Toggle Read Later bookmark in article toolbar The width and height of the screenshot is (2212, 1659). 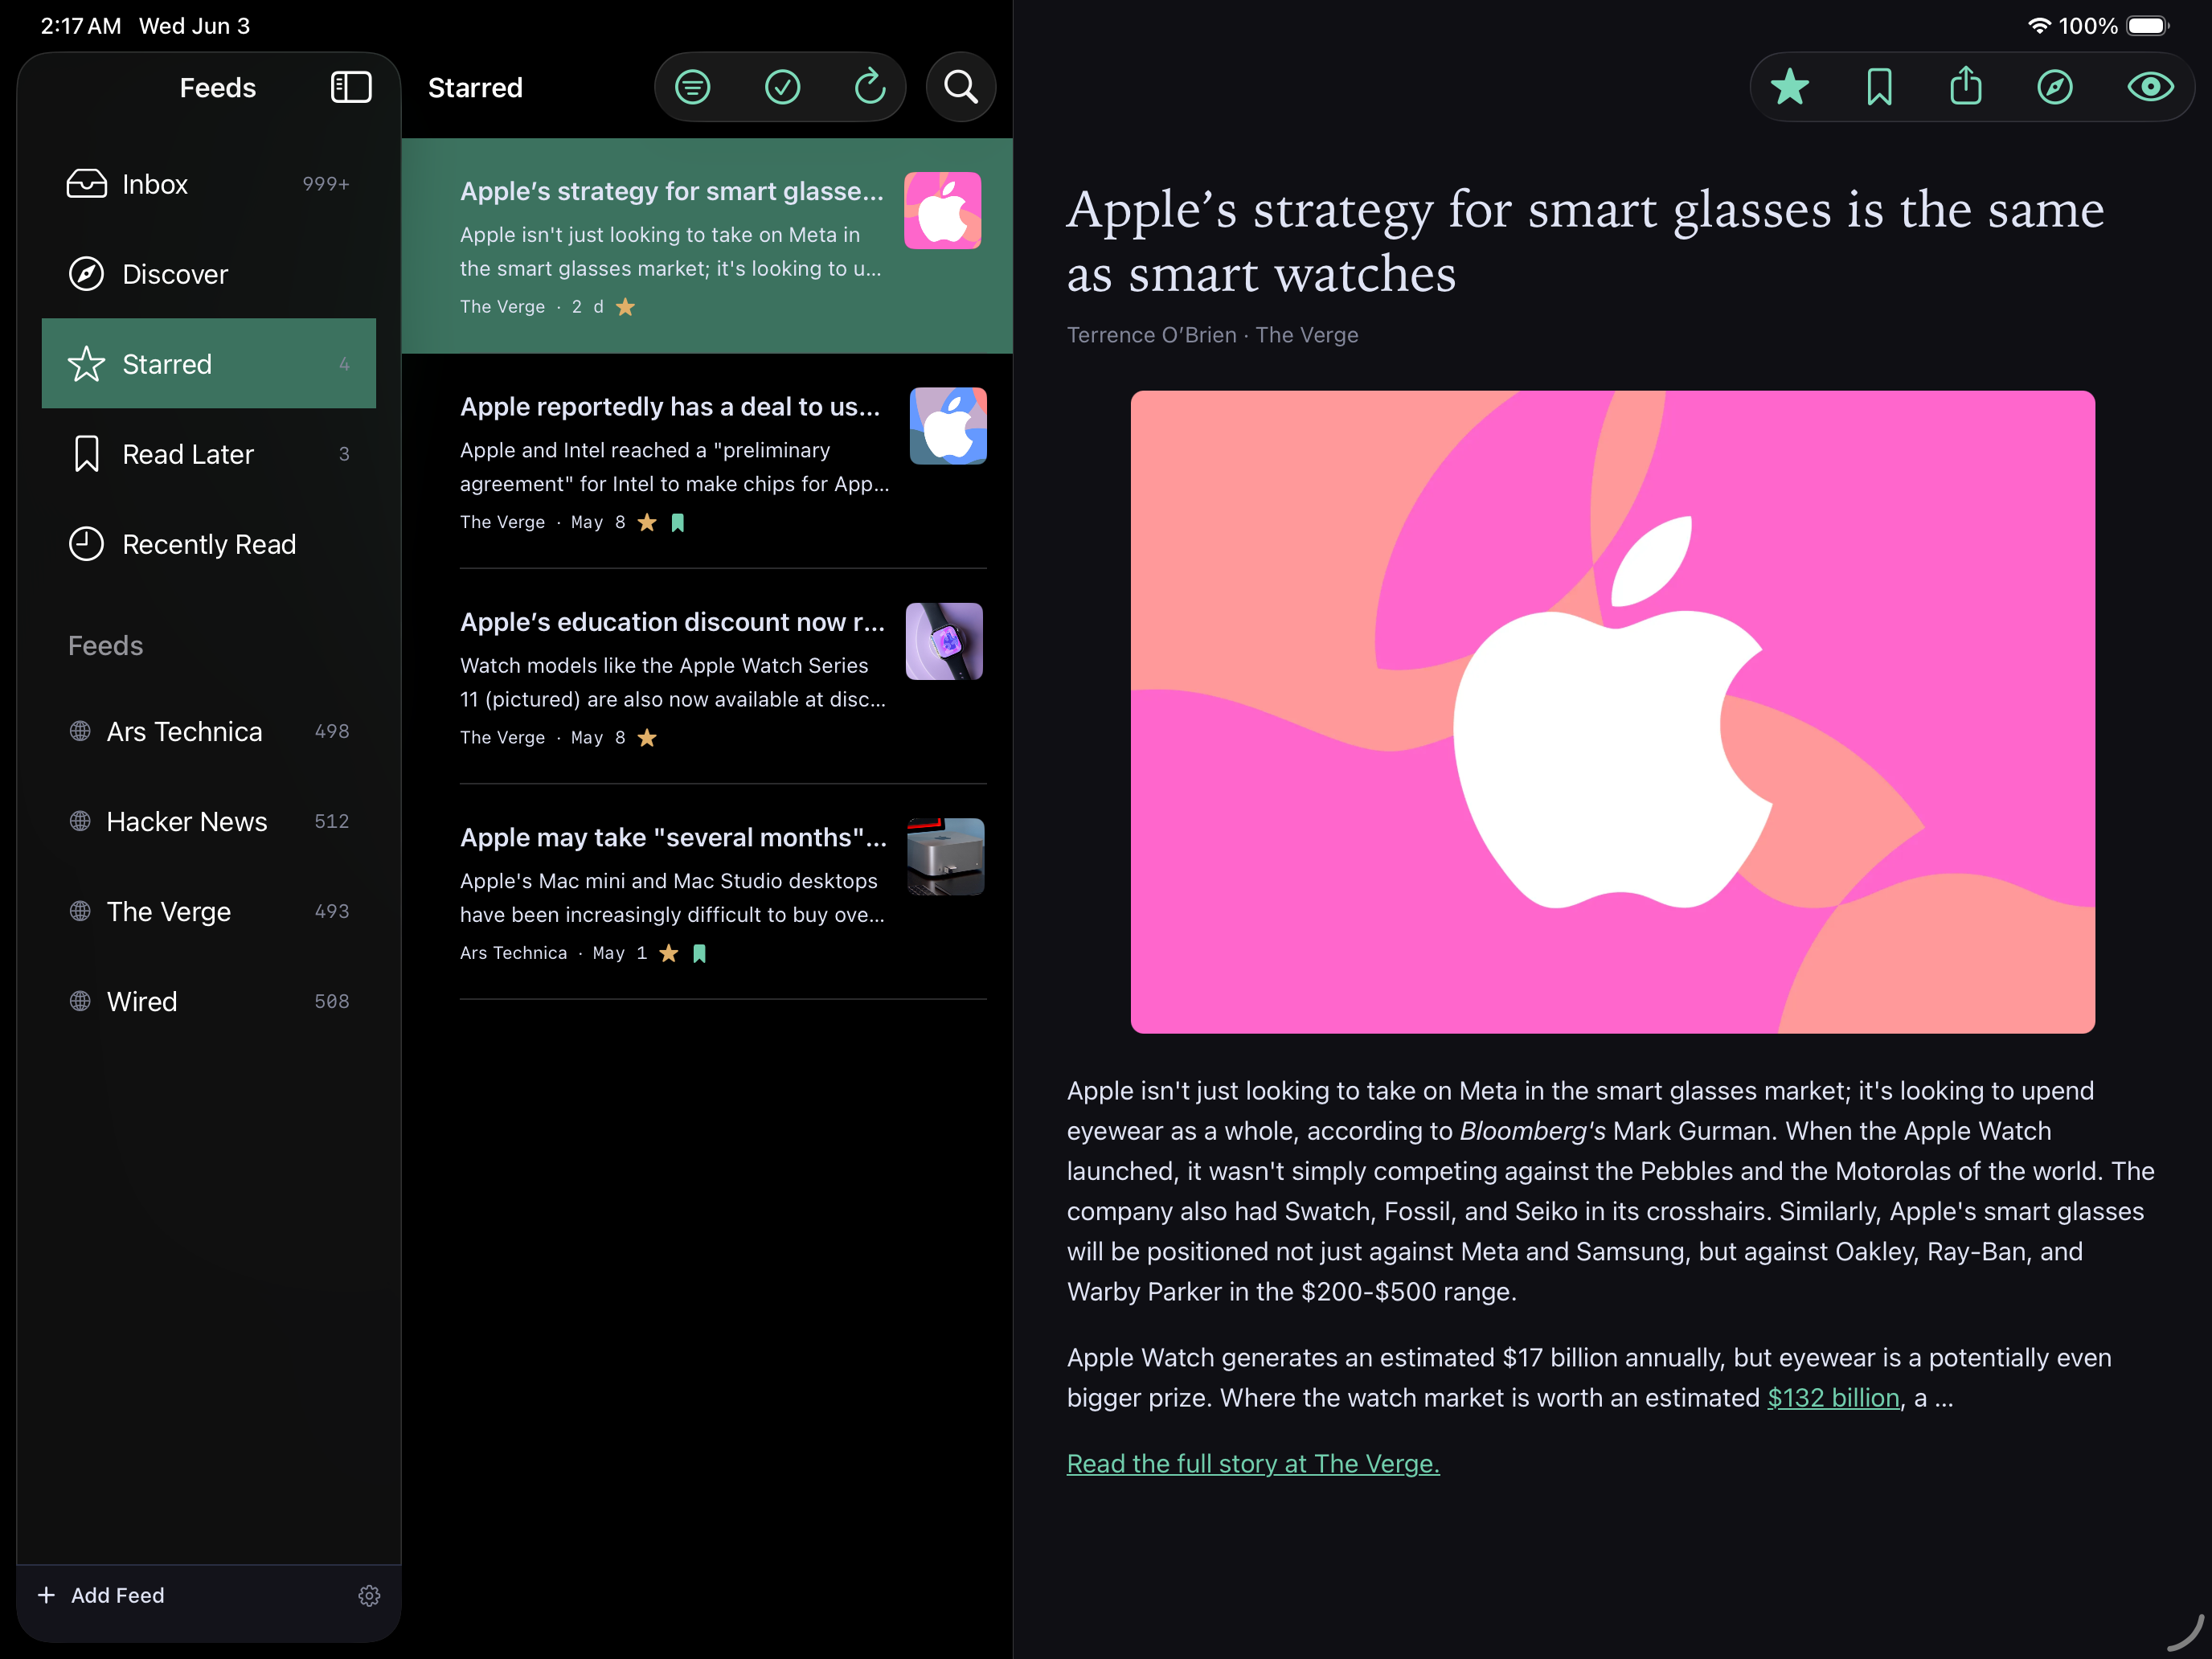pyautogui.click(x=1879, y=87)
